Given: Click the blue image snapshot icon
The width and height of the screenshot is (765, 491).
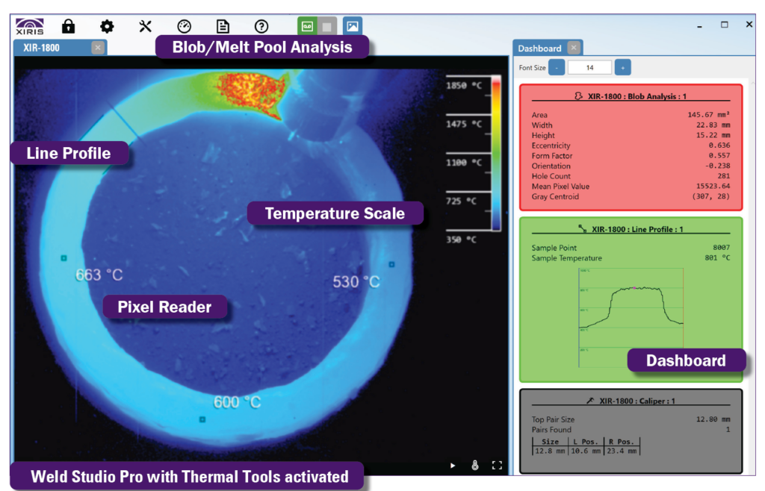Looking at the screenshot, I should click(x=352, y=26).
